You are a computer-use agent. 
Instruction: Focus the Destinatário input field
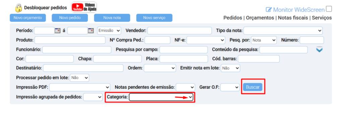click(83, 68)
